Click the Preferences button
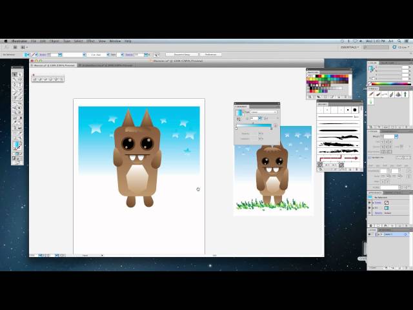Screen dimensions: 413x310 [x=210, y=54]
